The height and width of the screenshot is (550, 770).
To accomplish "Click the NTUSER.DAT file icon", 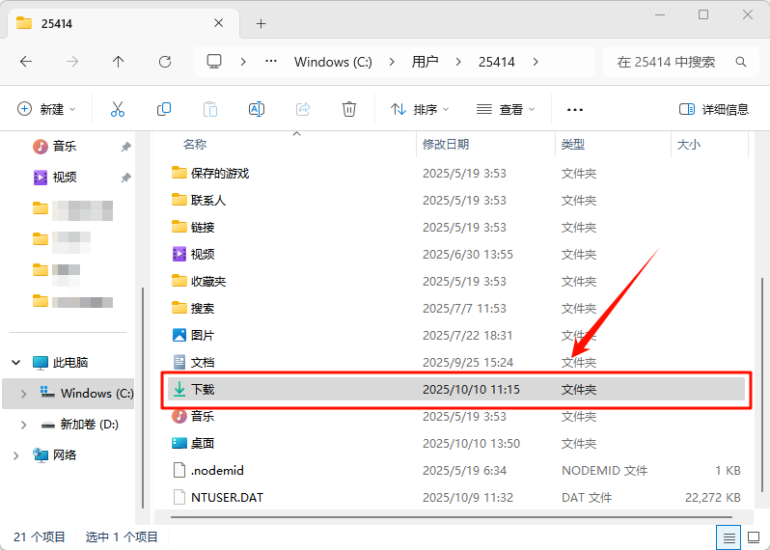I will 179,498.
